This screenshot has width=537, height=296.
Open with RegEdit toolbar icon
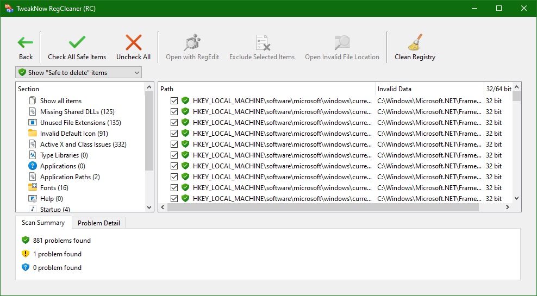[x=192, y=42]
